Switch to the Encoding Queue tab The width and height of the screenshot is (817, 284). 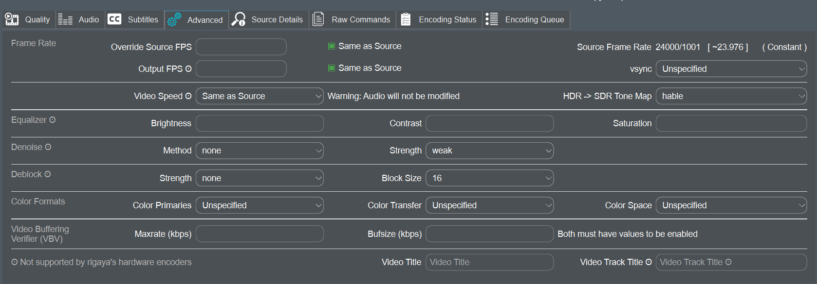[x=534, y=19]
